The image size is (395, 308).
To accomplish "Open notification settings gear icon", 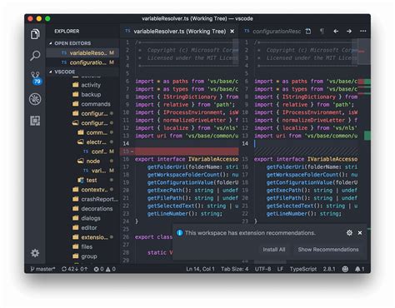I will tap(349, 233).
